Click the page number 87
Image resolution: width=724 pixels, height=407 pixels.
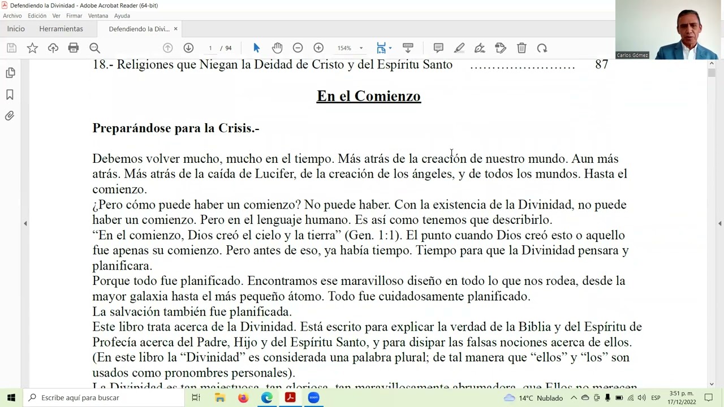601,64
